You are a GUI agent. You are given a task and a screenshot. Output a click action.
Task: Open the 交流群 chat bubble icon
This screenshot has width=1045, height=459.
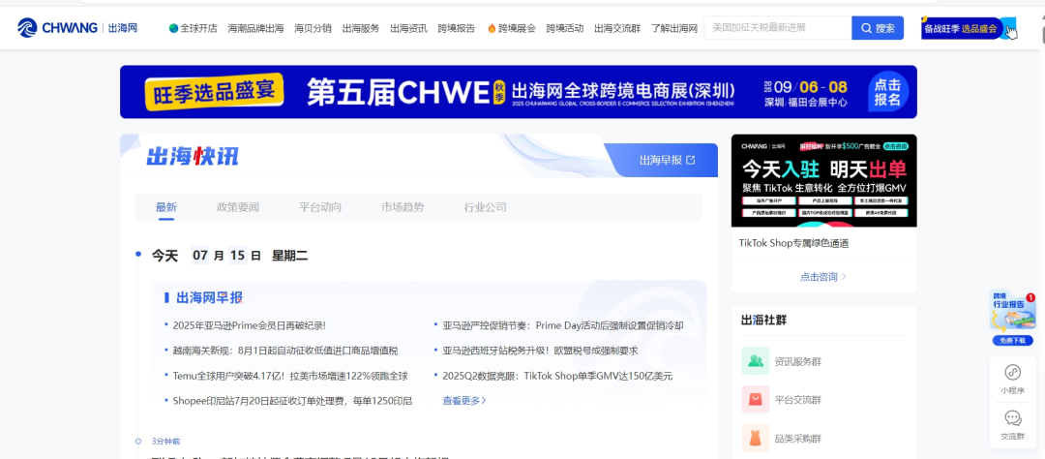click(1012, 418)
